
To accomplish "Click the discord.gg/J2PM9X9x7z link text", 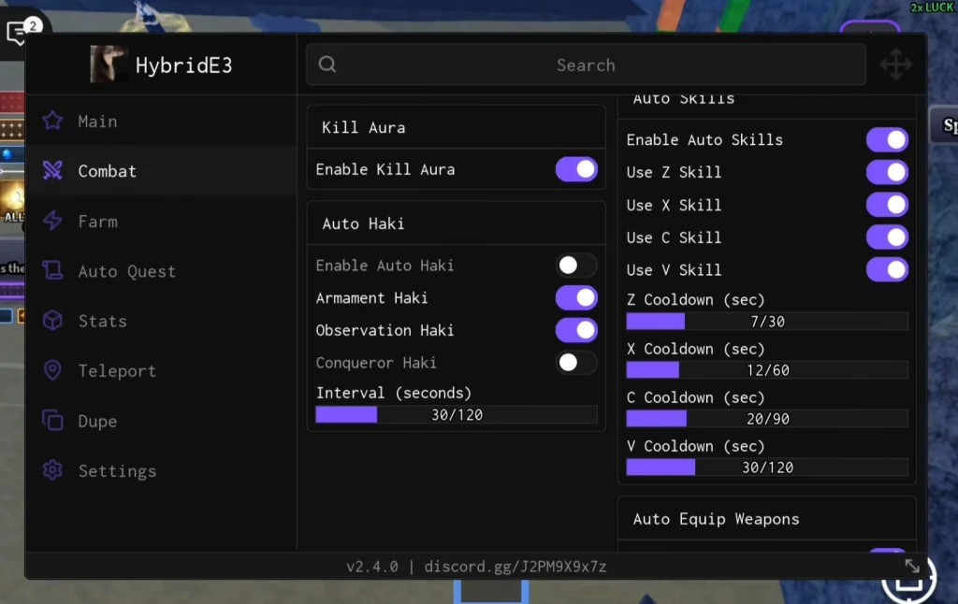I will pyautogui.click(x=515, y=567).
